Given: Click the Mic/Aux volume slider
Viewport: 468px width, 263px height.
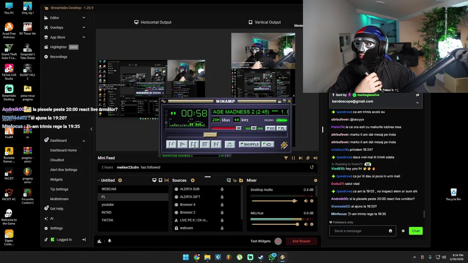Looking at the screenshot, I should [x=274, y=224].
